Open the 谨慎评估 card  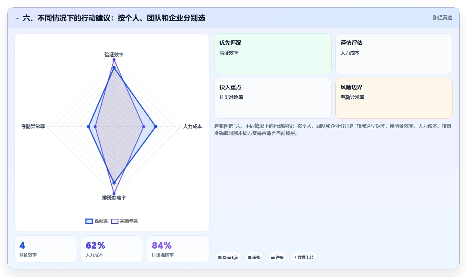tap(394, 54)
